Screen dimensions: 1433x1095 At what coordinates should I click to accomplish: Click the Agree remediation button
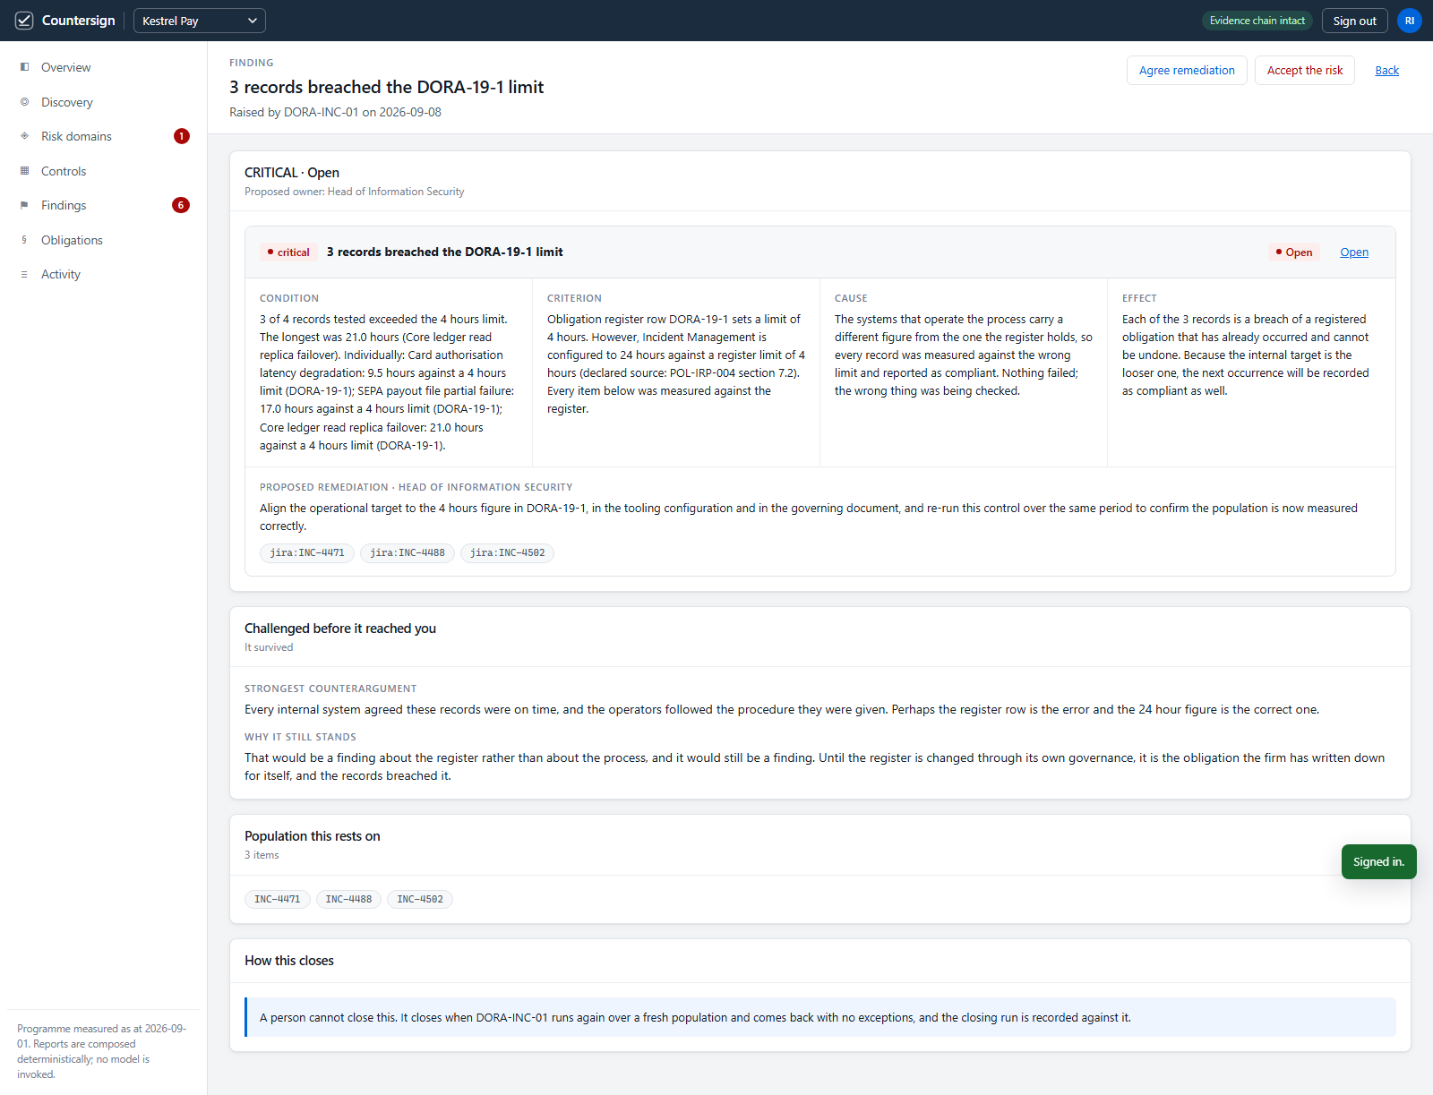tap(1187, 71)
